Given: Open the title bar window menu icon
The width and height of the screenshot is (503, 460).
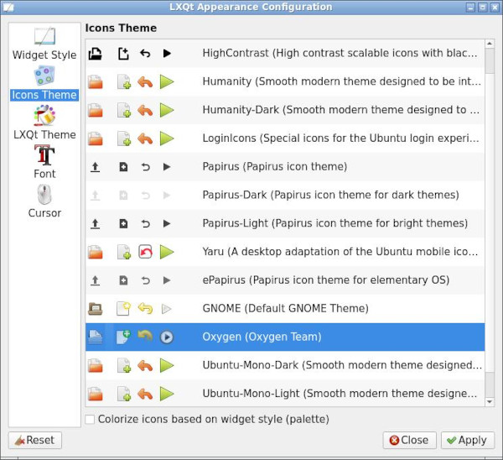Looking at the screenshot, I should pyautogui.click(x=8, y=7).
